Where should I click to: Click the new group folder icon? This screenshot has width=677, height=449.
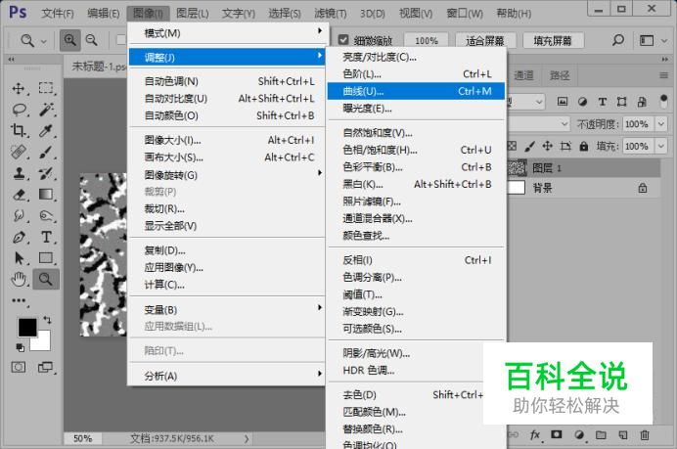click(601, 434)
